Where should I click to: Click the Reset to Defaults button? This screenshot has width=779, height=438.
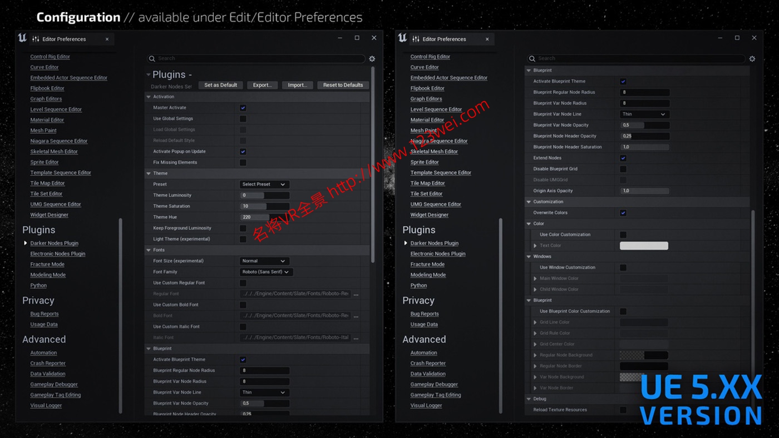tap(343, 85)
